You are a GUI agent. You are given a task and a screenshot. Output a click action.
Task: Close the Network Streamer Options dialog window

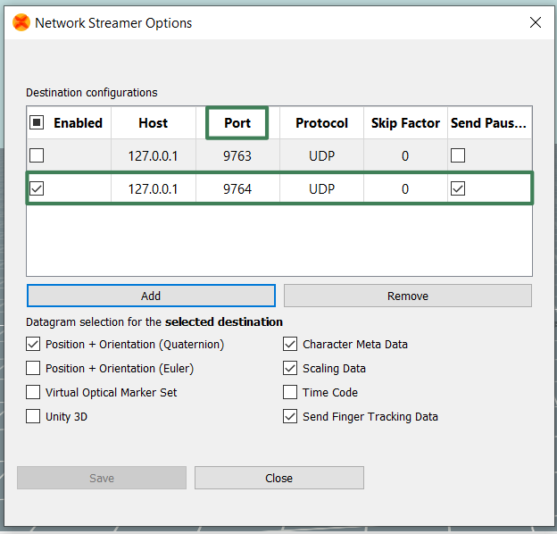tap(535, 23)
